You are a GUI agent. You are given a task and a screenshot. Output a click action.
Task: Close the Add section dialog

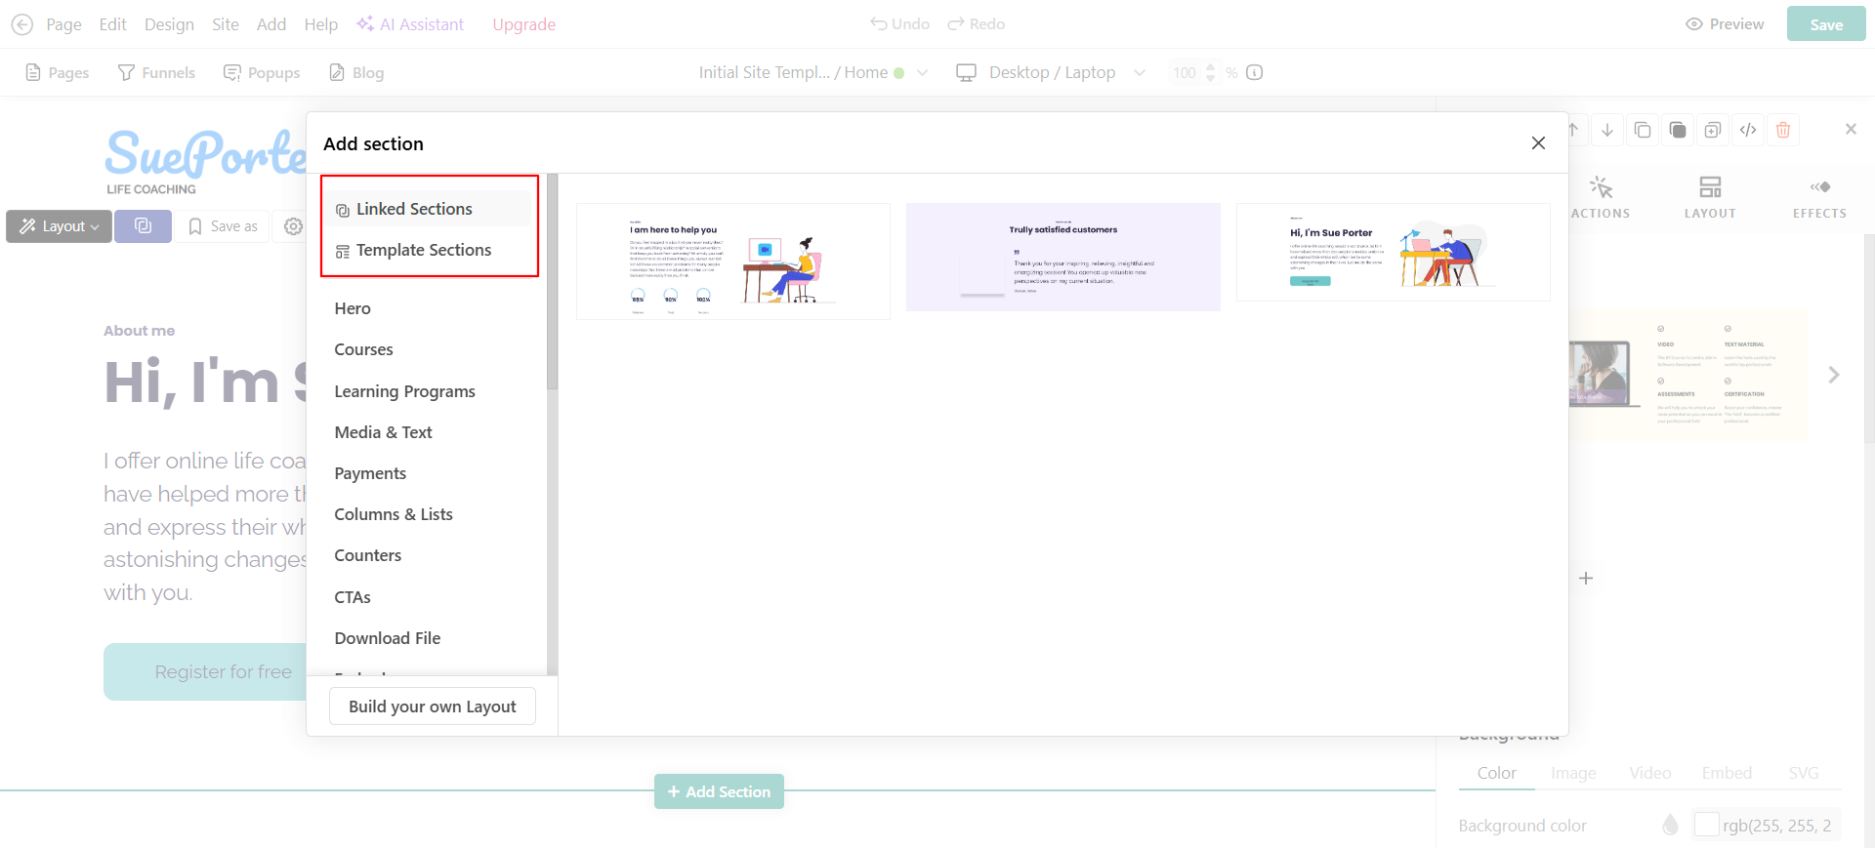[1538, 143]
